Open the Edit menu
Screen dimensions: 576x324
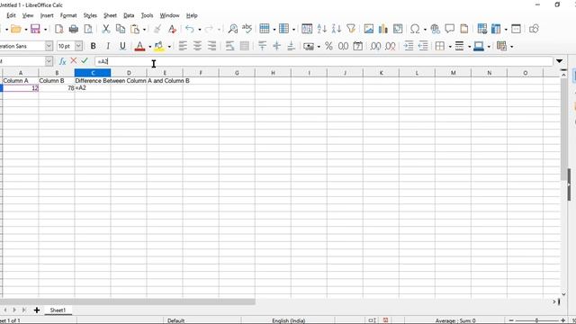point(11,15)
